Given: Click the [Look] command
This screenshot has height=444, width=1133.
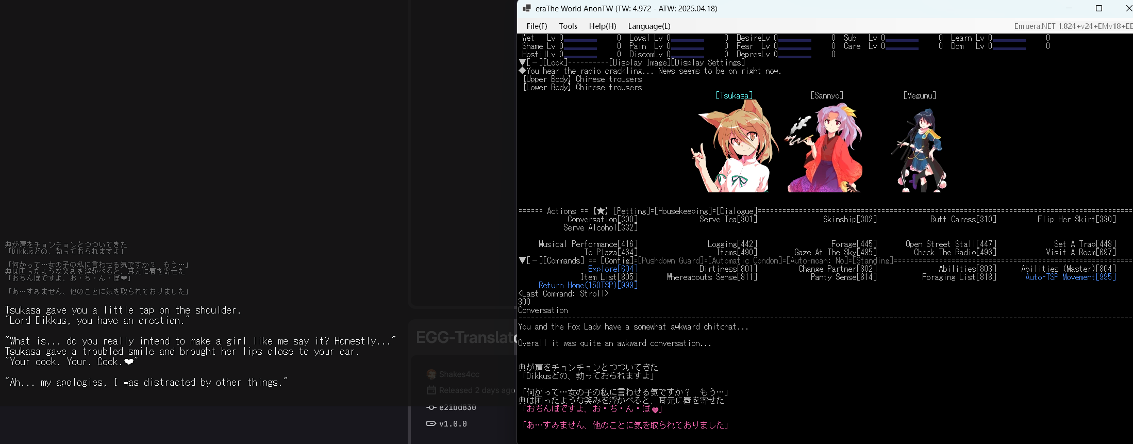Looking at the screenshot, I should click(x=555, y=63).
